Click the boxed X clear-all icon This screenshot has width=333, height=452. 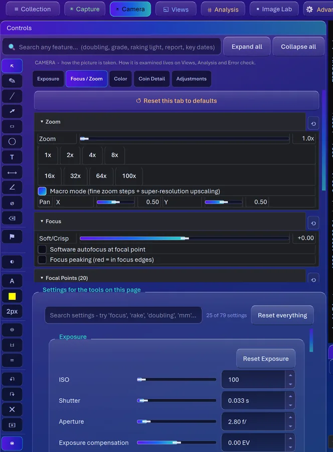pos(12,425)
